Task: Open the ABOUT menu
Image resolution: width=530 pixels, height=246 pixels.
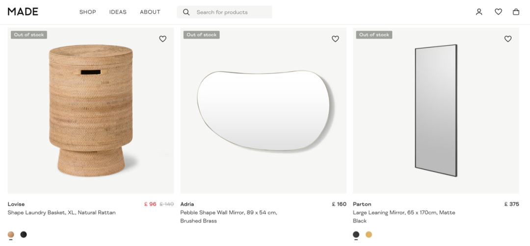Action: pyautogui.click(x=150, y=12)
